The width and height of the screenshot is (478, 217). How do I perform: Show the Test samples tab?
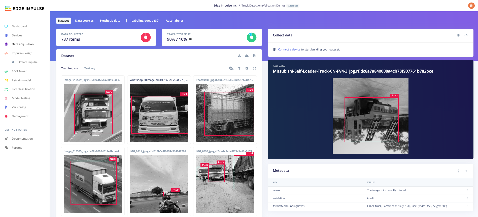coord(90,68)
